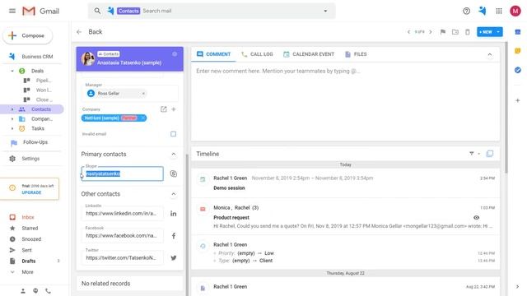The width and height of the screenshot is (527, 296).
Task: Click the Timeline expand all icon
Action: (490, 154)
